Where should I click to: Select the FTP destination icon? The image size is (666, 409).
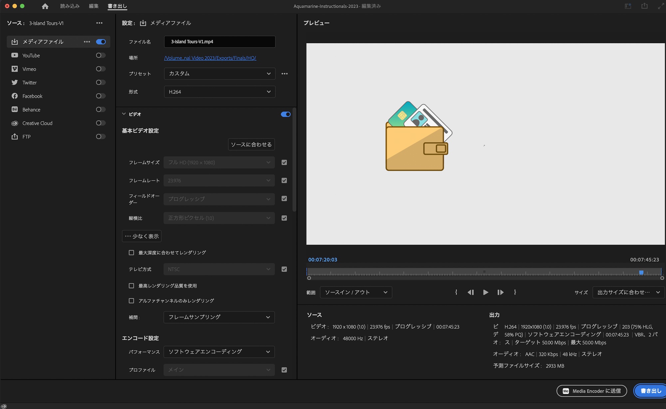pos(15,136)
